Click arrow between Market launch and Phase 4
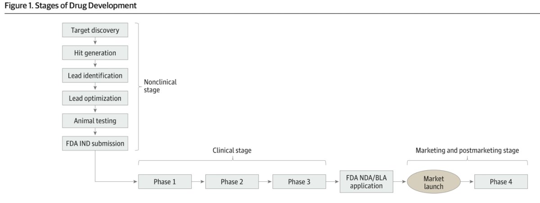The height and width of the screenshot is (203, 540). click(x=468, y=182)
